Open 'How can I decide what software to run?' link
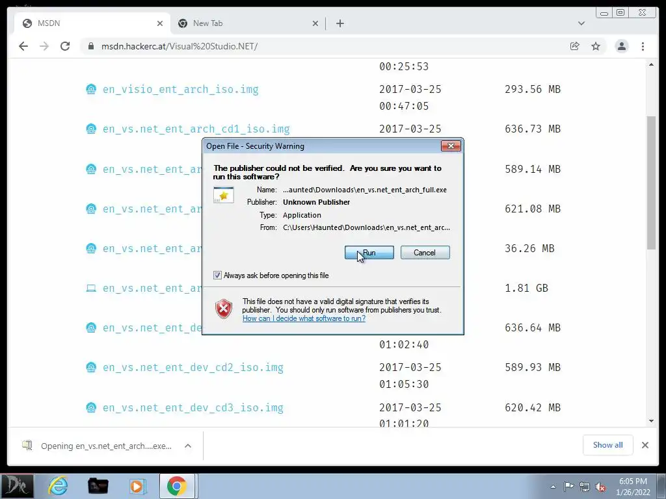The width and height of the screenshot is (666, 499). [304, 318]
